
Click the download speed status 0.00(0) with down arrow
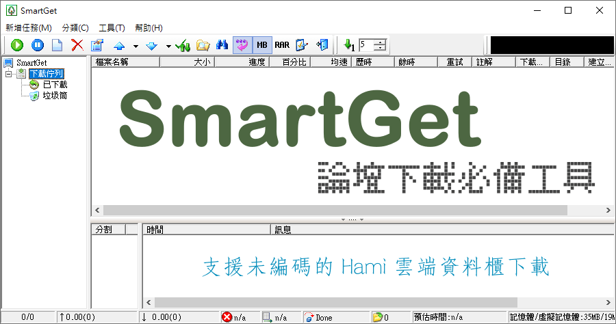(x=161, y=317)
